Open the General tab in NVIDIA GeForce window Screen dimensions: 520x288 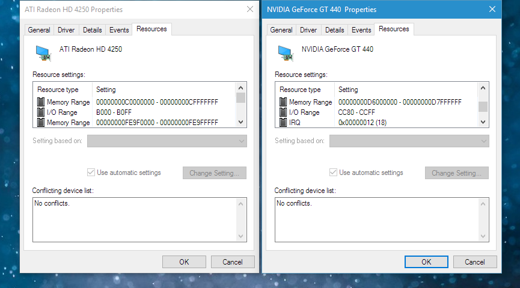[x=281, y=30]
